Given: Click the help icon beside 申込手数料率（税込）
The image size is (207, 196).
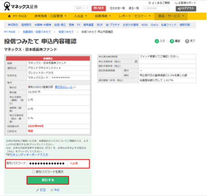Looking at the screenshot, I should point(136,62).
